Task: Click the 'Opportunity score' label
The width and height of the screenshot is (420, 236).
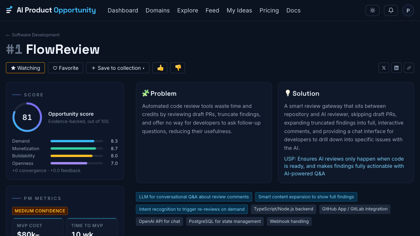Action: coord(71,114)
